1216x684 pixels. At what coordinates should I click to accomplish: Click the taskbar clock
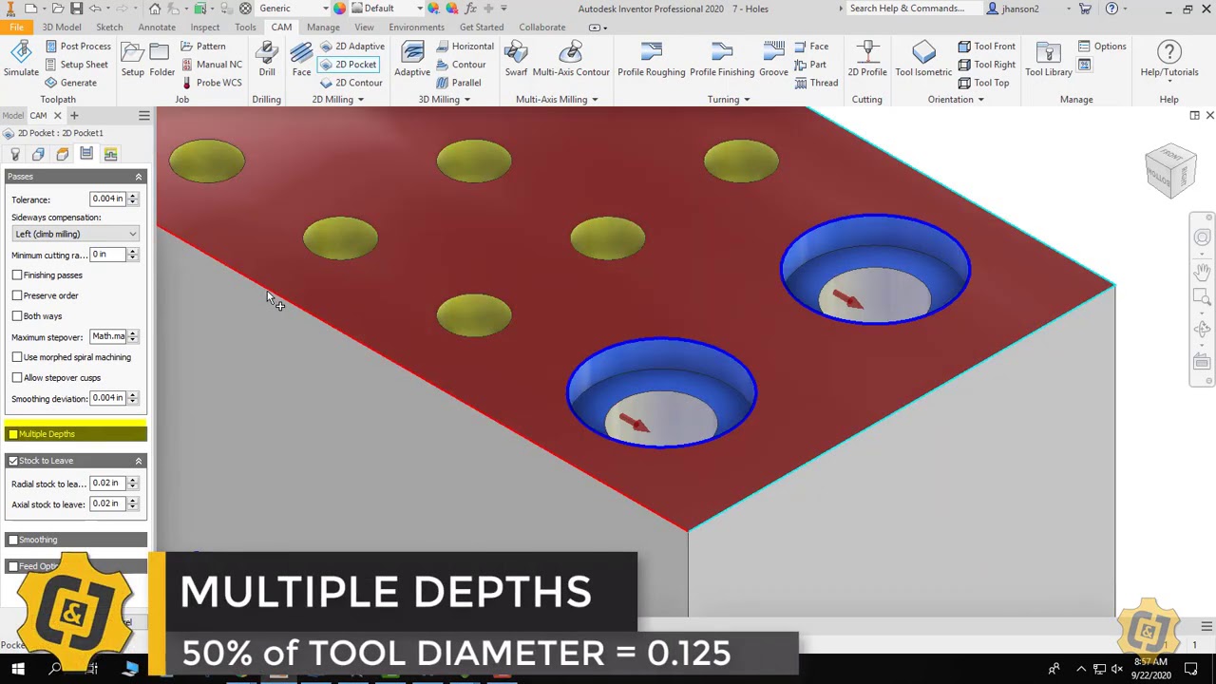pyautogui.click(x=1150, y=669)
